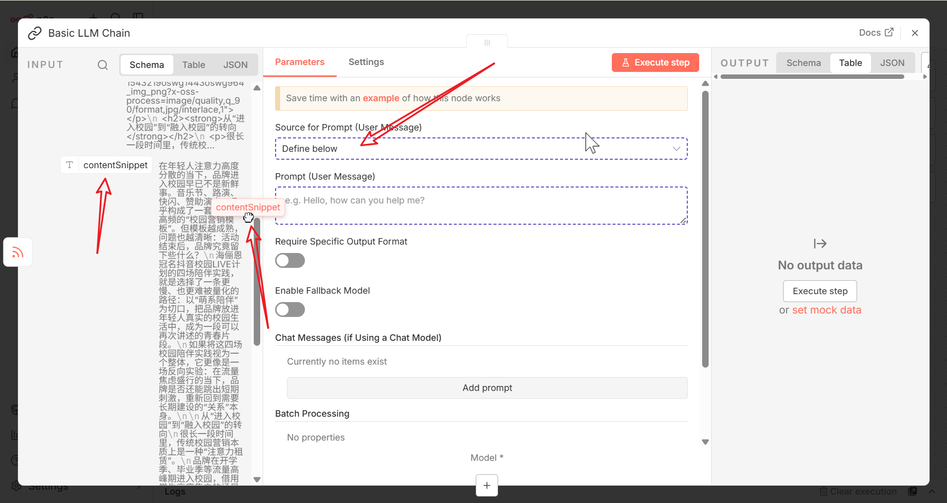
Task: Switch the INPUT view to the JSON tab
Action: coord(235,65)
